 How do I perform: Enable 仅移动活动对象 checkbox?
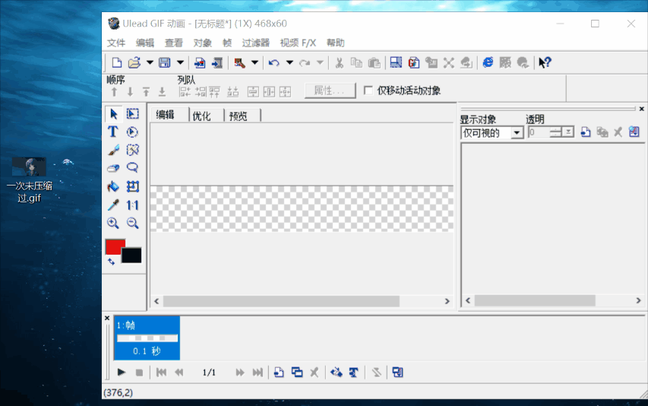click(x=368, y=90)
